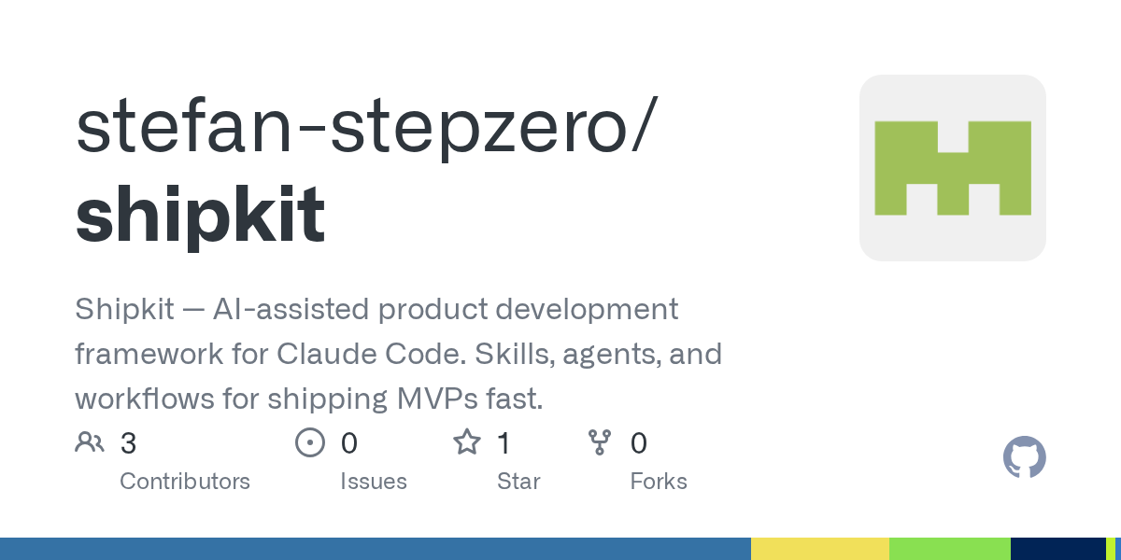
Task: Click the yellow language bar segment
Action: 820,549
